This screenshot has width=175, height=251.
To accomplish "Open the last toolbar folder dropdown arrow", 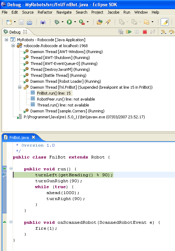I will tap(152, 22).
